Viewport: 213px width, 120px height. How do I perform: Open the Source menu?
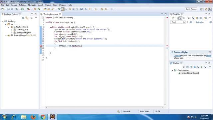[x=14, y=5]
